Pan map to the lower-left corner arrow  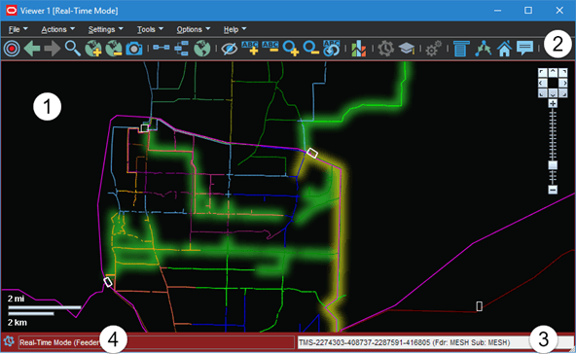542,94
